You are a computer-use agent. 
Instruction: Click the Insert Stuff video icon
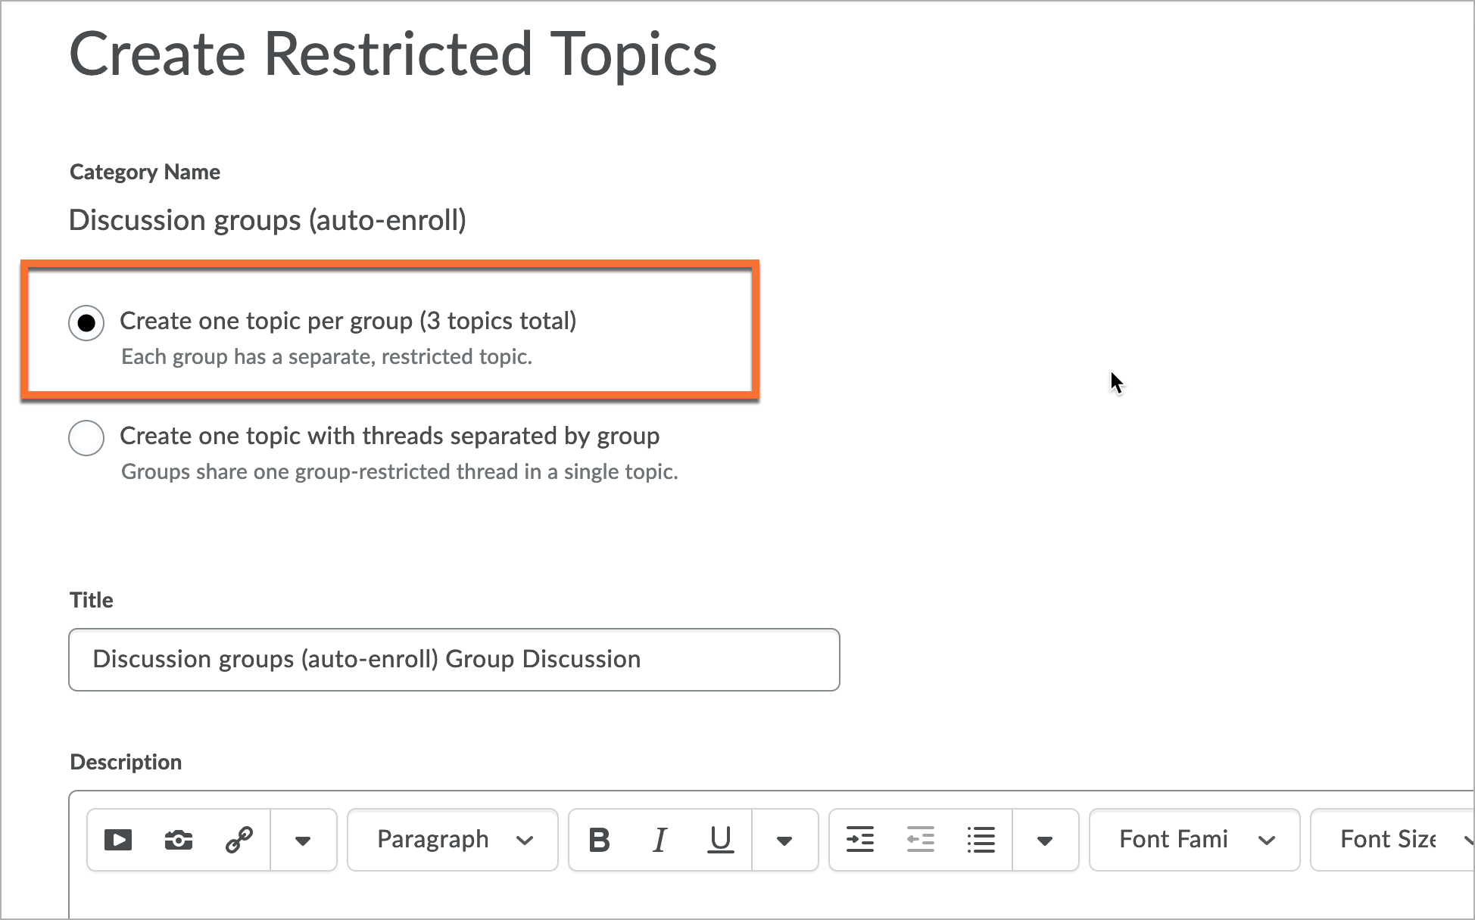click(x=118, y=840)
